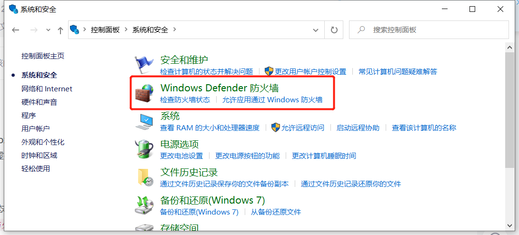Expand the chevron after 系统和安全 in the breadcrumb
519x235 pixels.
(x=175, y=29)
